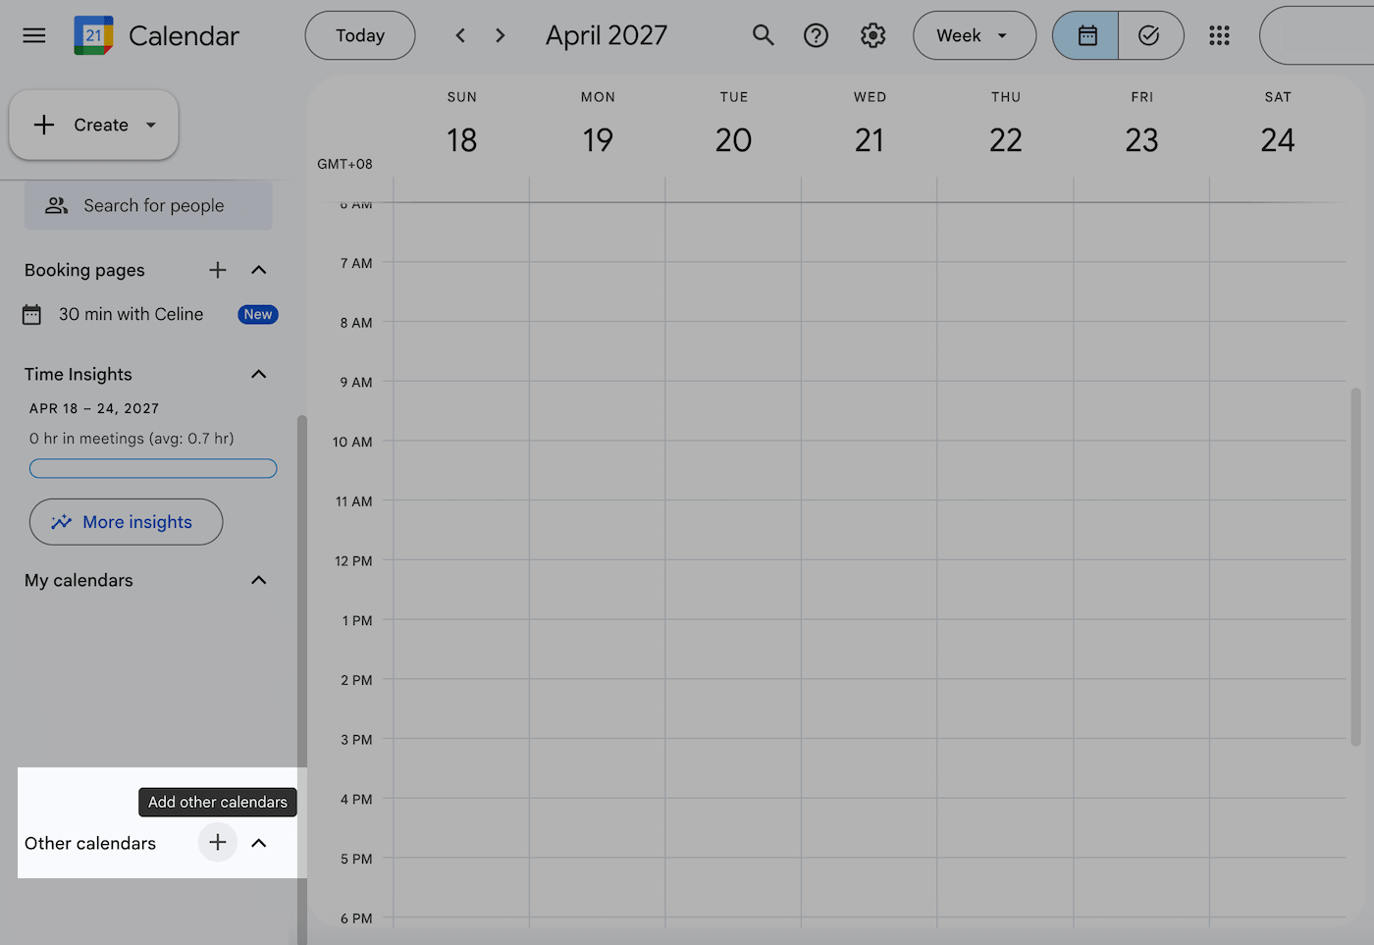
Task: Open the Google apps grid
Action: [x=1219, y=35]
